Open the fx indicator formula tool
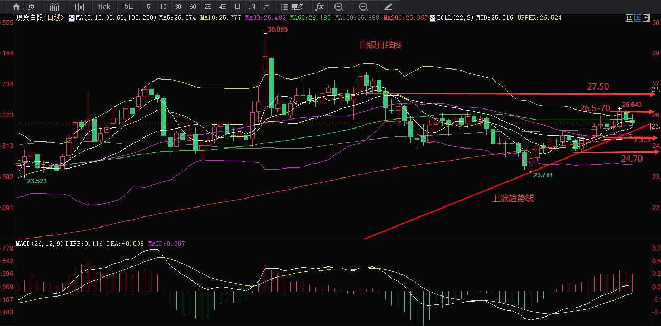661x326 pixels. pyautogui.click(x=319, y=7)
